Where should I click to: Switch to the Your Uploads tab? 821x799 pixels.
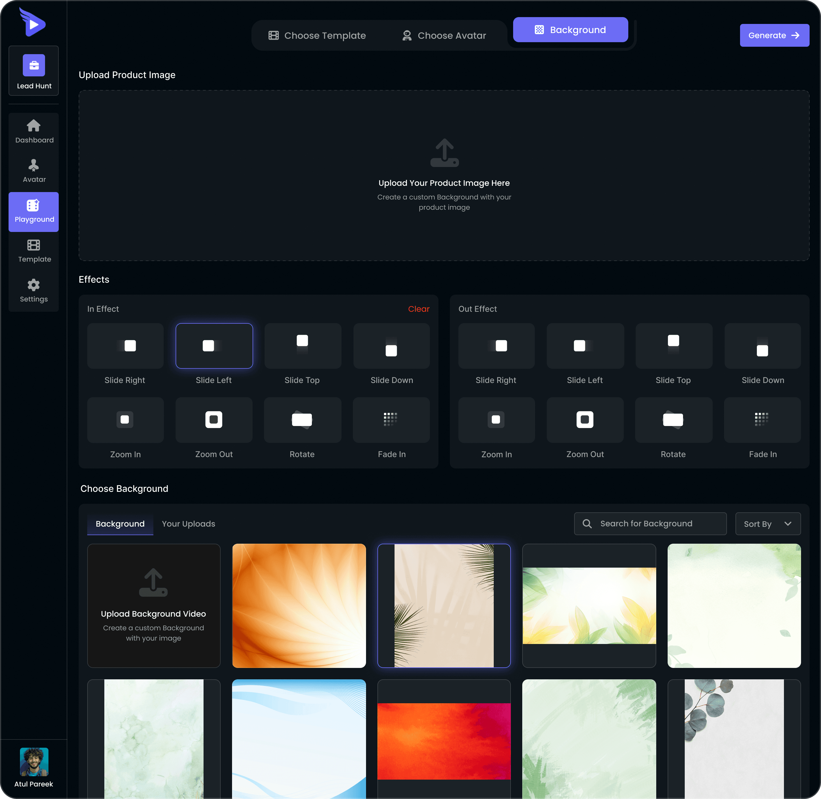click(188, 524)
